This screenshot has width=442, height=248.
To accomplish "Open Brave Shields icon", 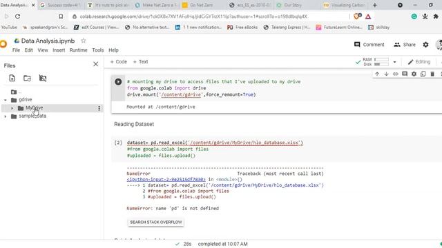I will pyautogui.click(x=357, y=17).
